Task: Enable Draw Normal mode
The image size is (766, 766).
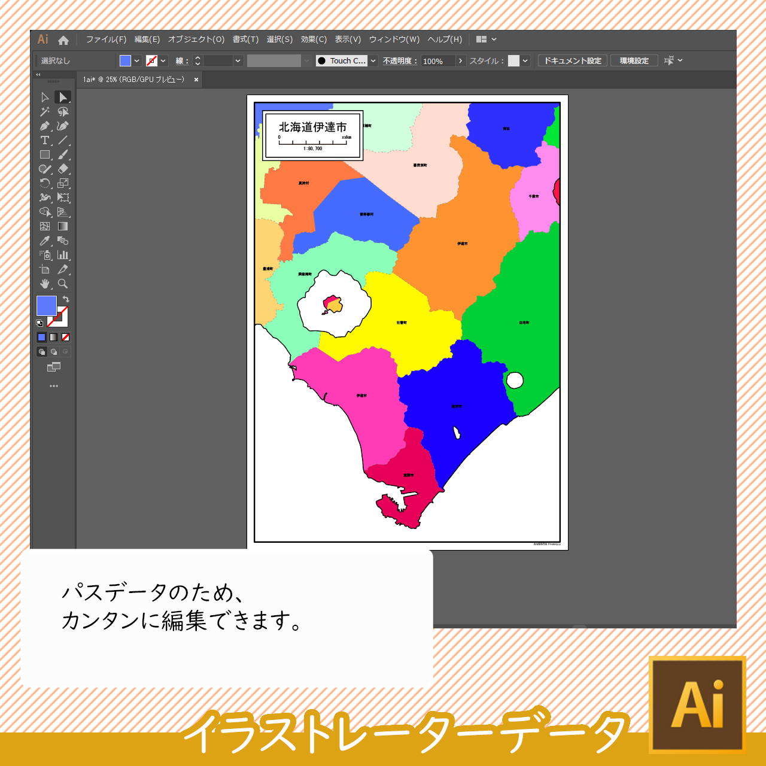Action: pyautogui.click(x=42, y=352)
